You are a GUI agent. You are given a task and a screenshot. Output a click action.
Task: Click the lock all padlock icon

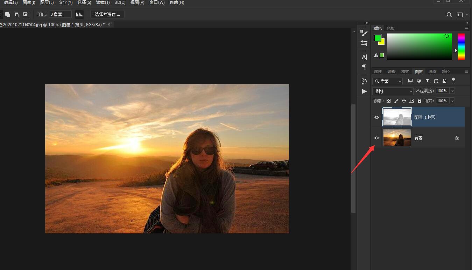pos(419,101)
